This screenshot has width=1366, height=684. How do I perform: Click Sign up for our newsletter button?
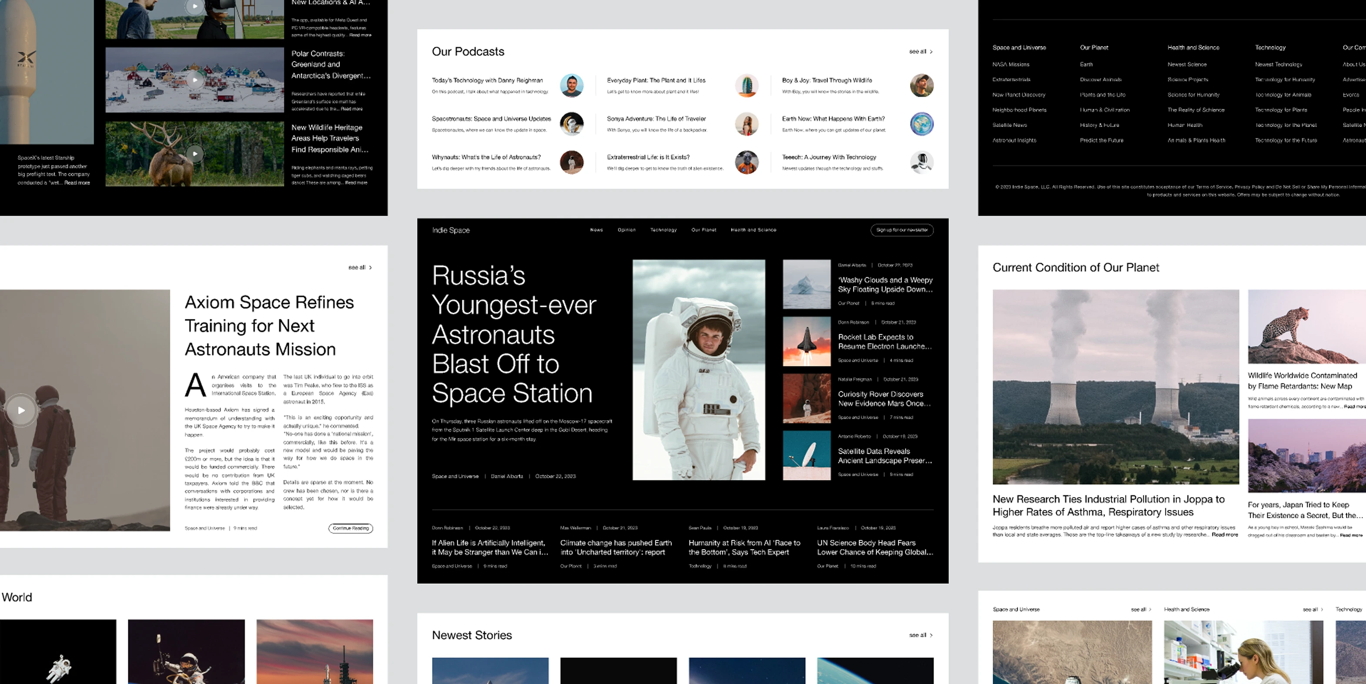pos(901,230)
